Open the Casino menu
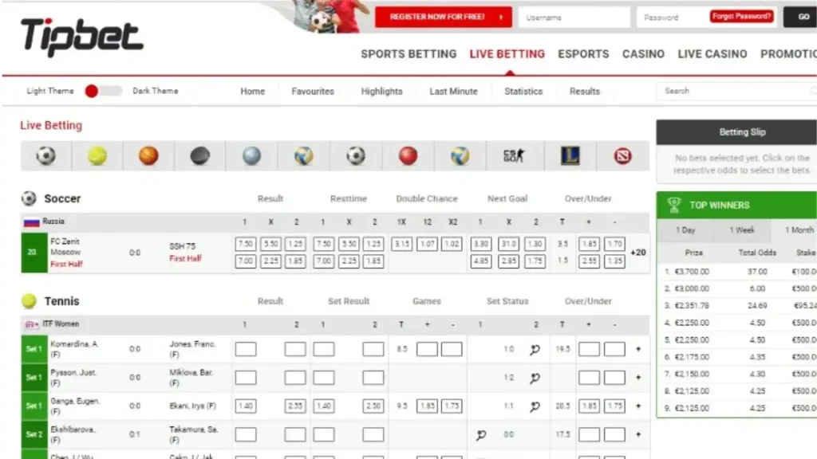The height and width of the screenshot is (459, 817). pos(643,54)
